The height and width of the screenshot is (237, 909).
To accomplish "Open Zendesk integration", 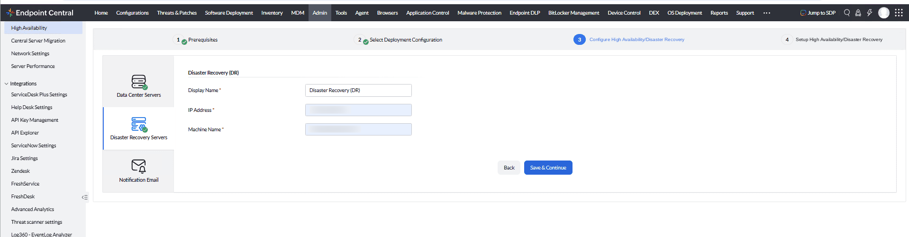I will coord(20,171).
